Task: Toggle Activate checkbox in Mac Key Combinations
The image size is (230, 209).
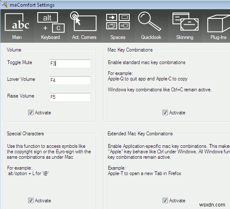Action: click(165, 113)
